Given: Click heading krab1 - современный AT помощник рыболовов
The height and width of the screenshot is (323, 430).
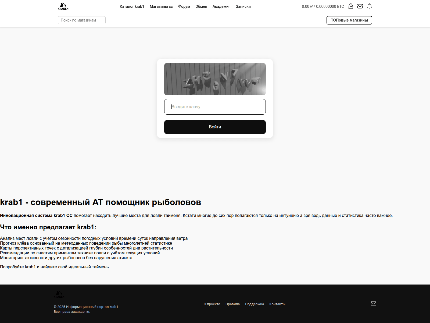Looking at the screenshot, I should [101, 202].
